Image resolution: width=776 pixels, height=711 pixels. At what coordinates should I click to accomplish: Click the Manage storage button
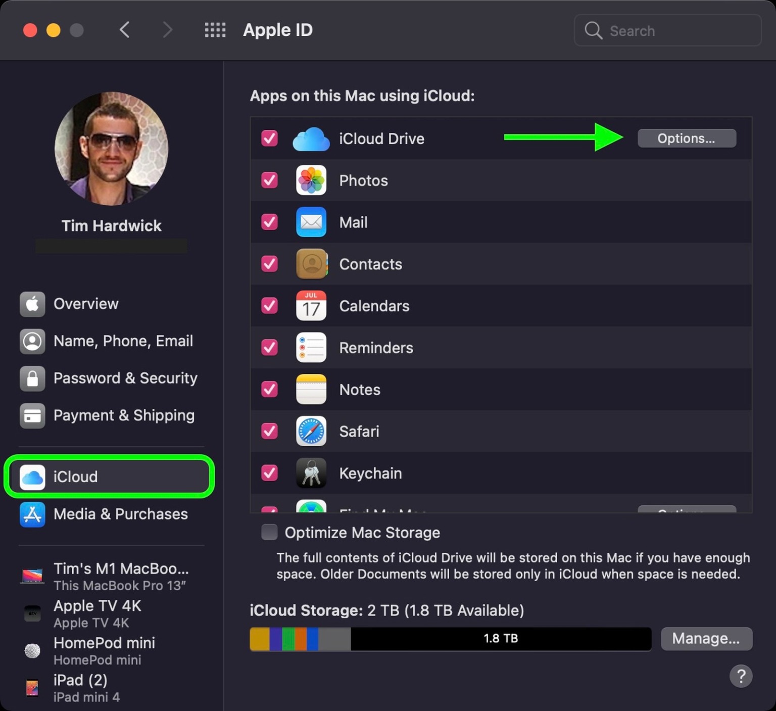point(706,639)
